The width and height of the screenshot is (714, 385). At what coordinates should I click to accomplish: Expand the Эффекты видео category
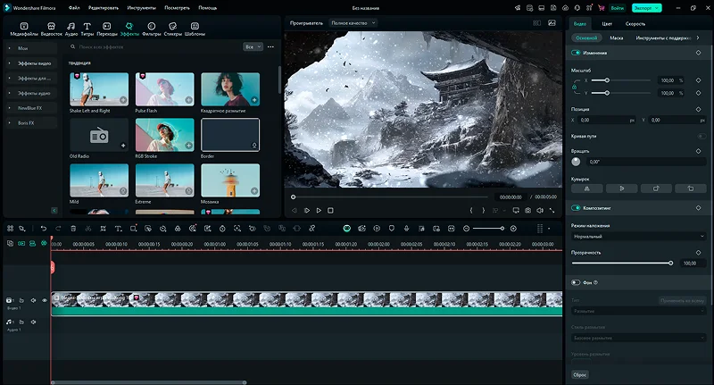coord(31,63)
